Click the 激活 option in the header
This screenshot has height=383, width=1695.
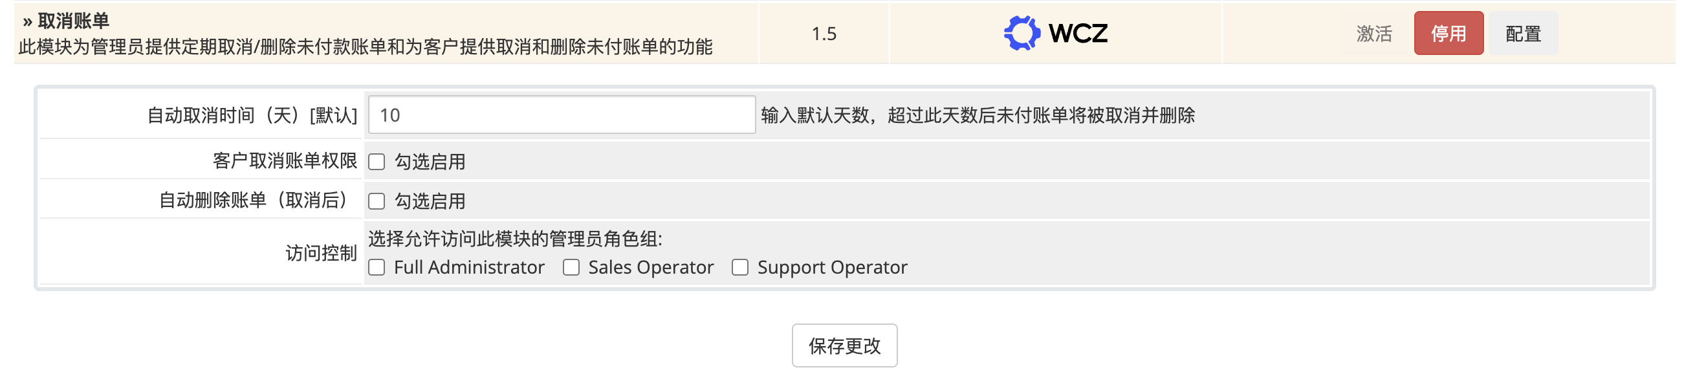(x=1373, y=34)
